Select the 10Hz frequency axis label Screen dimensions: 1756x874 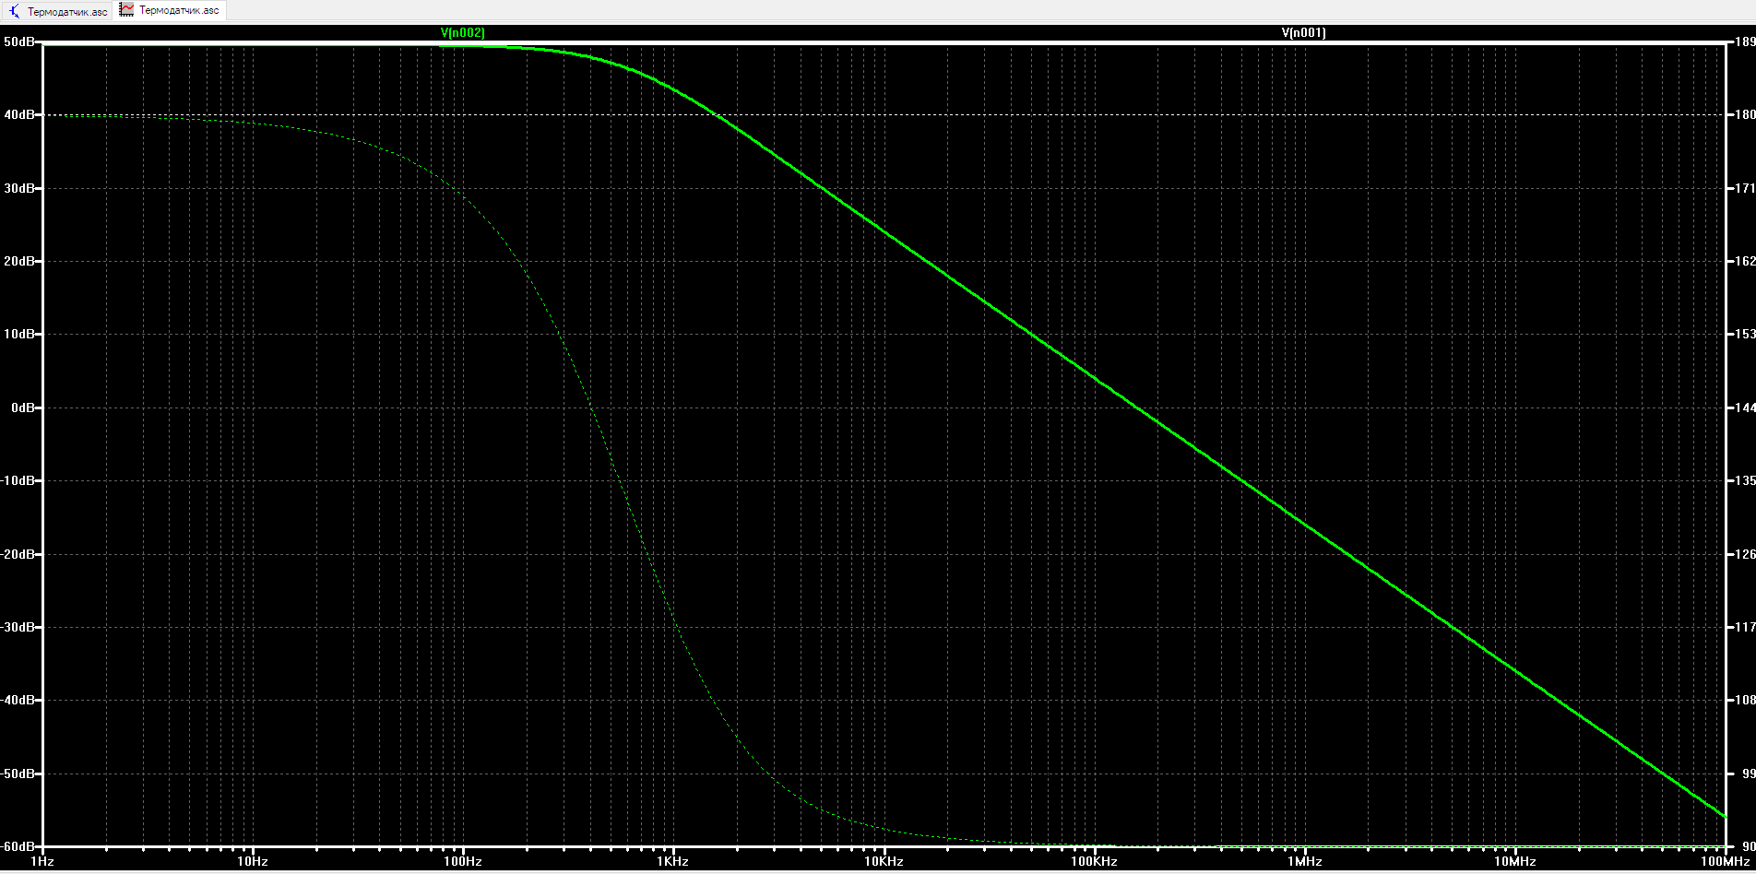[x=253, y=862]
